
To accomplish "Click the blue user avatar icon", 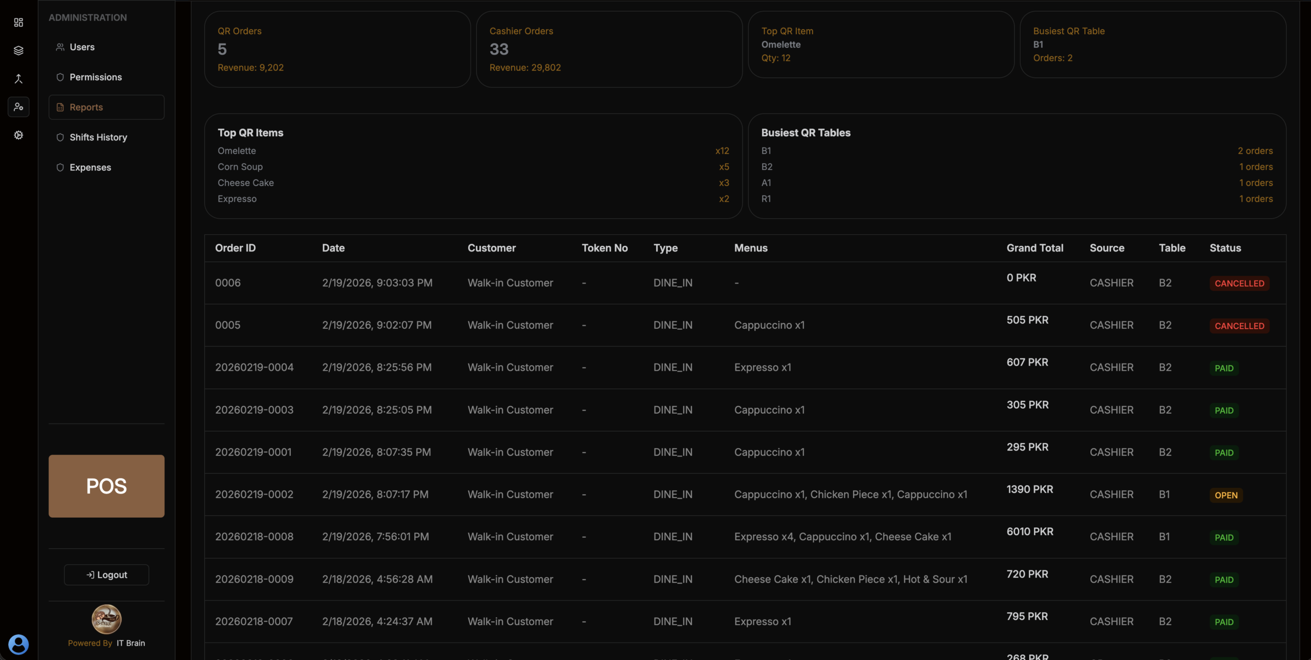I will coord(18,644).
